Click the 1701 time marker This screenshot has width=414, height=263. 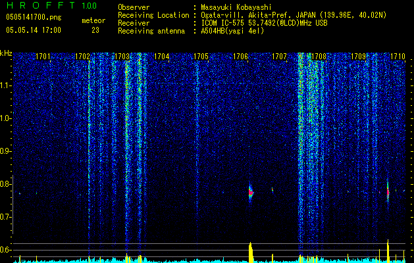[x=43, y=57]
